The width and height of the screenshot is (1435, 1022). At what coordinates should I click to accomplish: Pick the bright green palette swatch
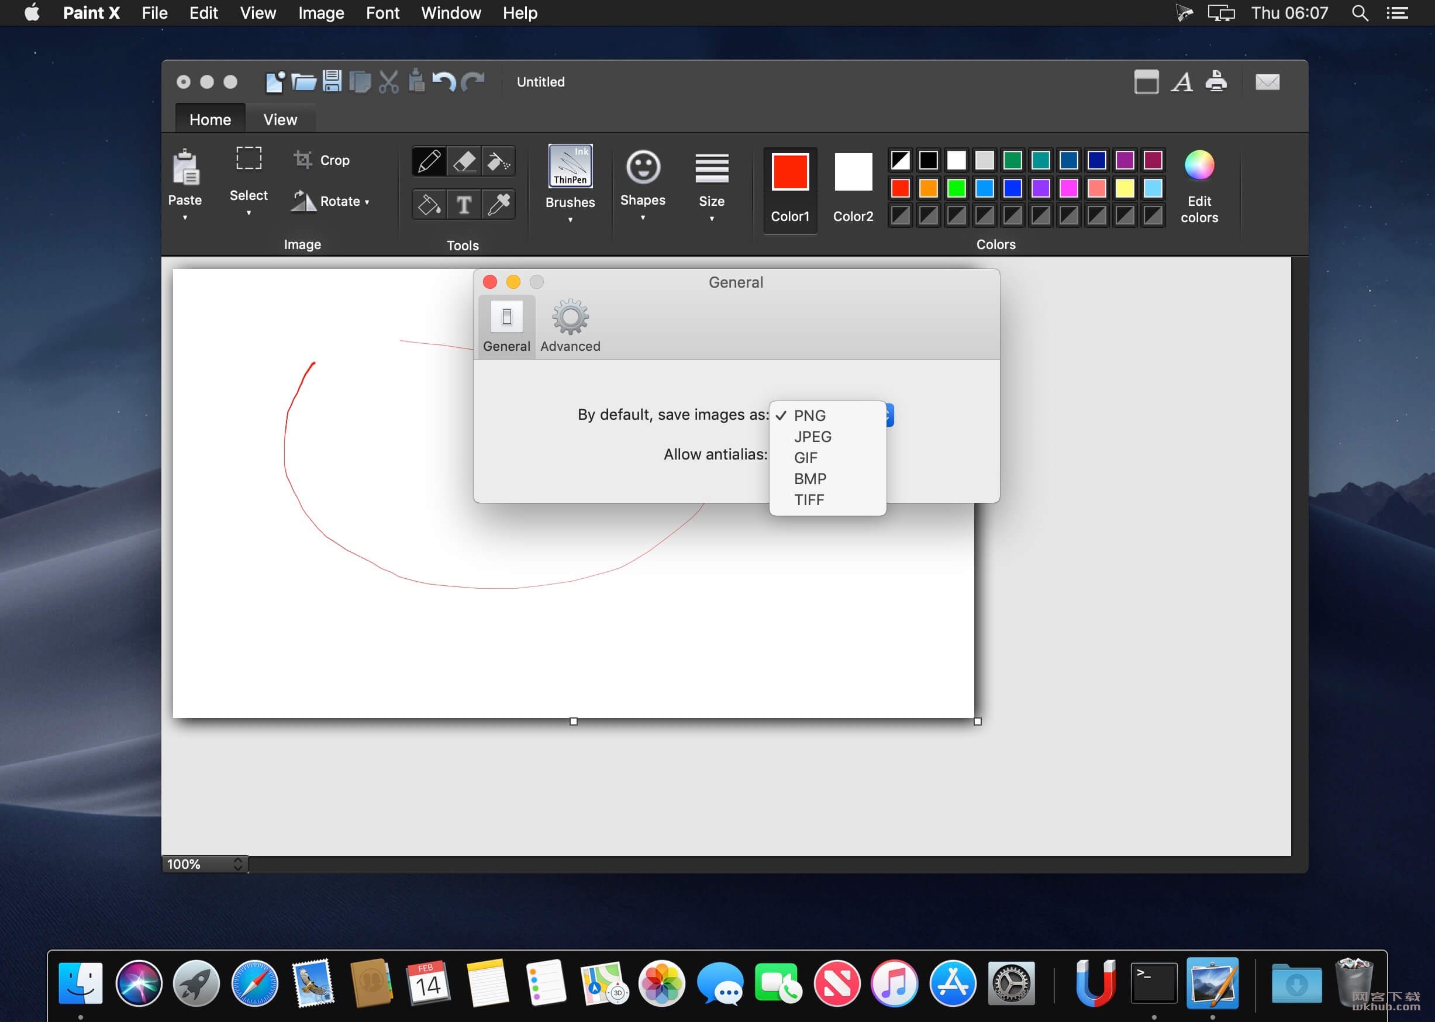click(956, 188)
